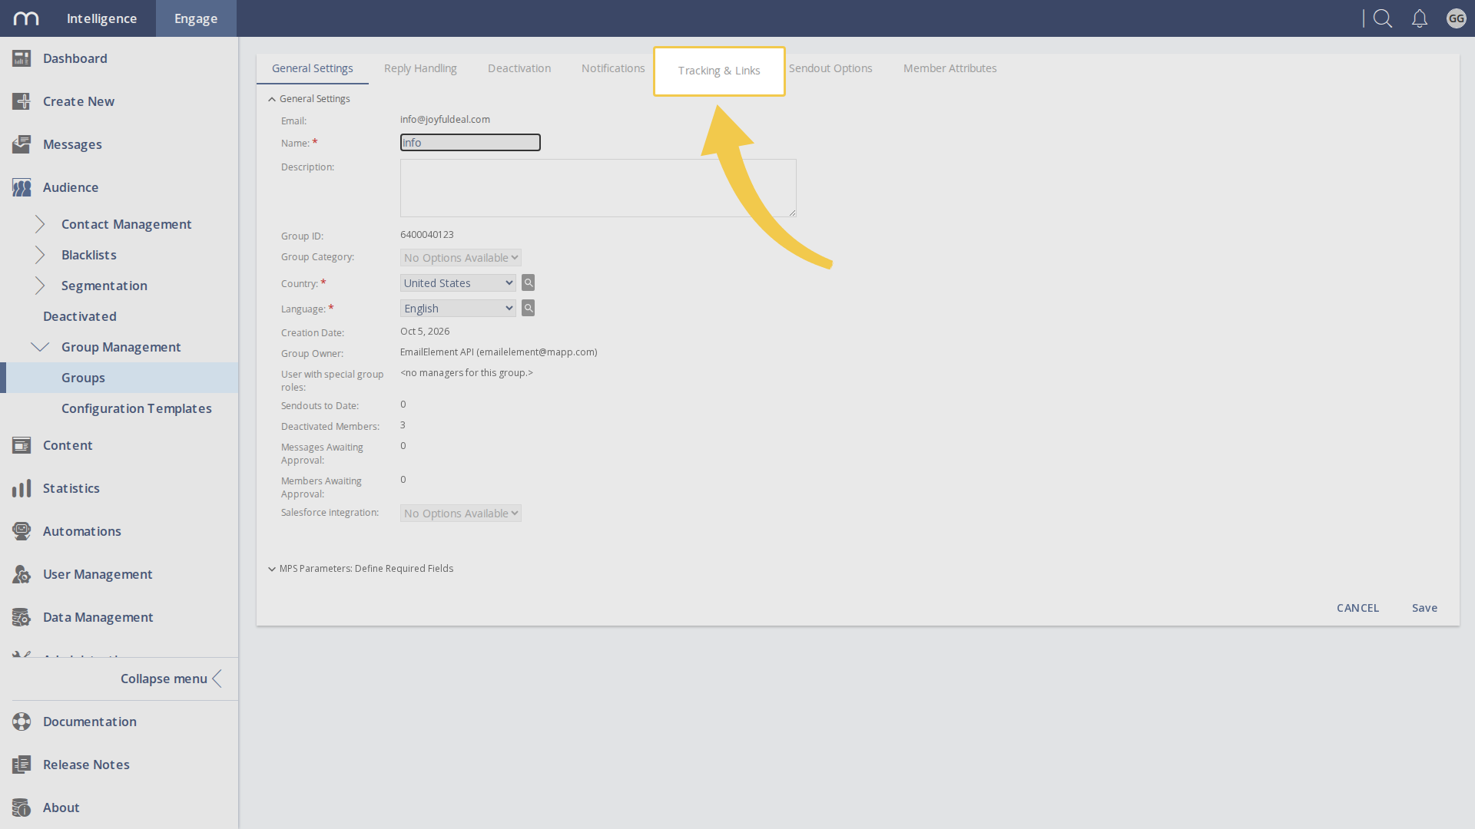Click the Group Owner EmailElement API text

[x=499, y=352]
